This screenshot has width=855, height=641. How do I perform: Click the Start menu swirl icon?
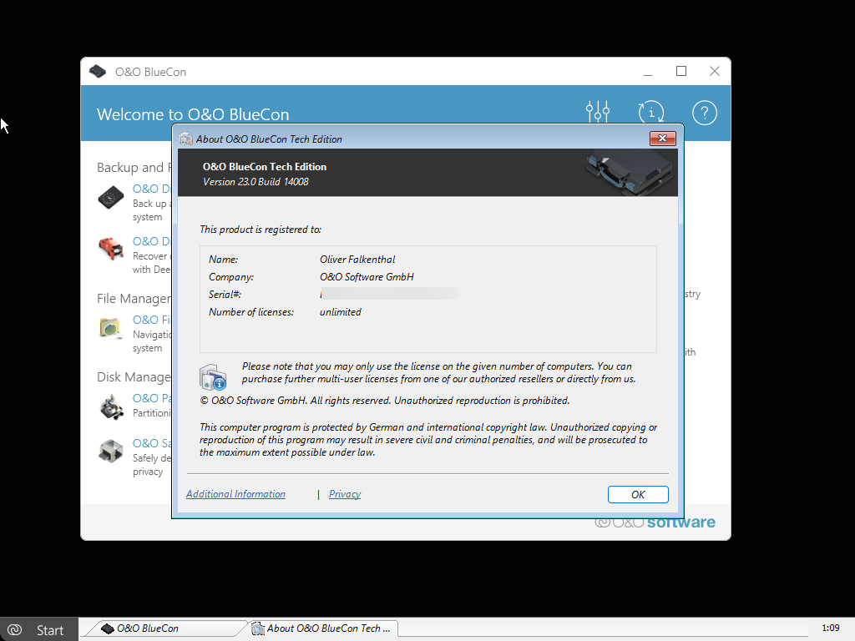click(x=15, y=629)
